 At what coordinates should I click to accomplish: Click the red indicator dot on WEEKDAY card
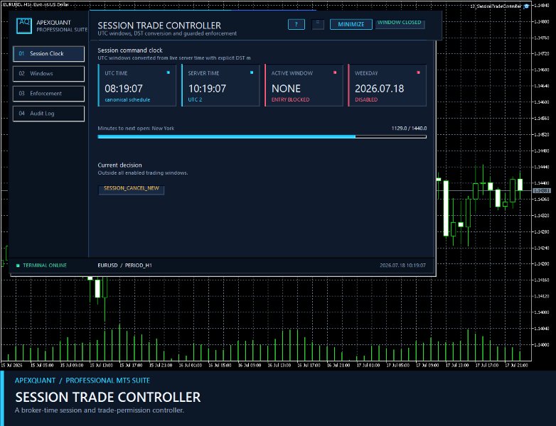(418, 72)
